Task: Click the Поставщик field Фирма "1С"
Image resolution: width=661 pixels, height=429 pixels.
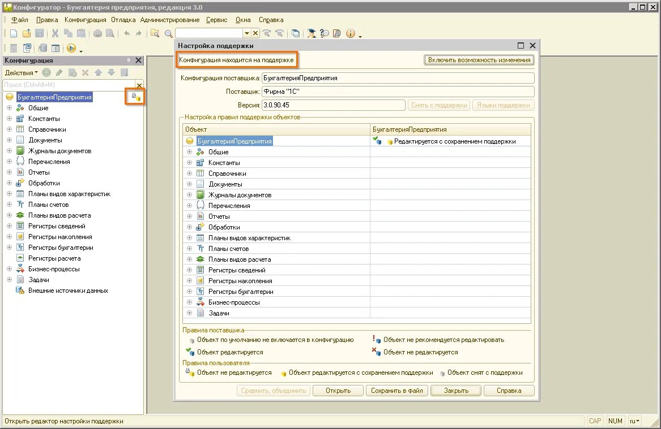Action: click(x=398, y=91)
